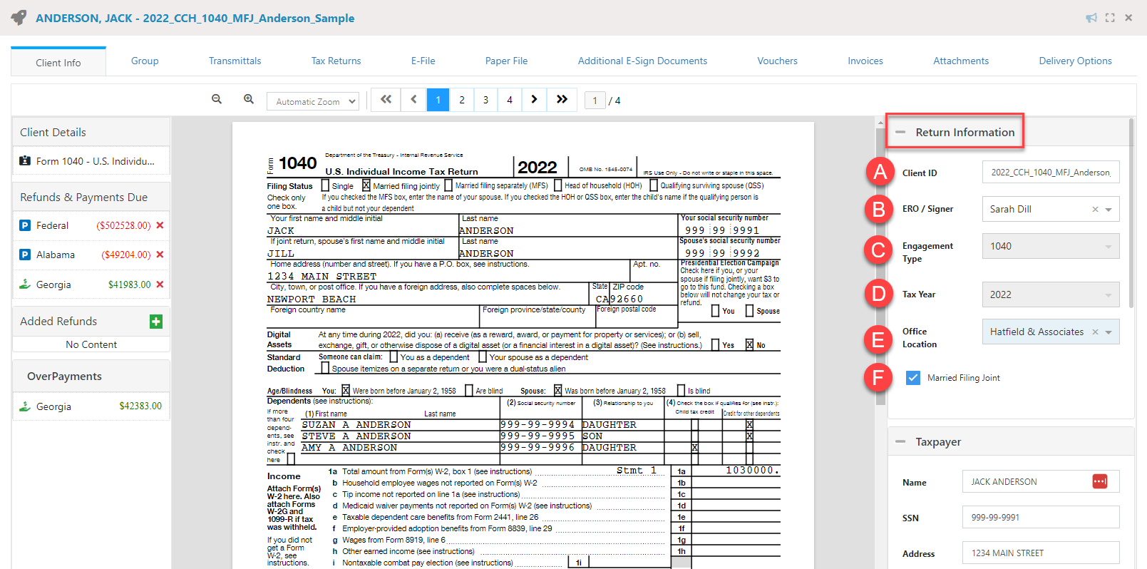Go to page 4 of the document
1147x569 pixels.
click(510, 100)
